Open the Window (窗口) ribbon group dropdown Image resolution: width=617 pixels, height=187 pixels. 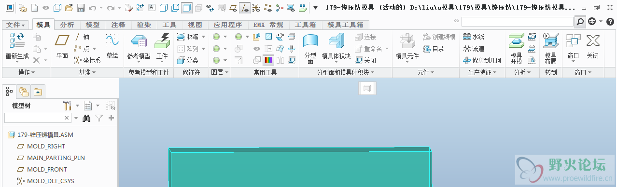(x=583, y=72)
